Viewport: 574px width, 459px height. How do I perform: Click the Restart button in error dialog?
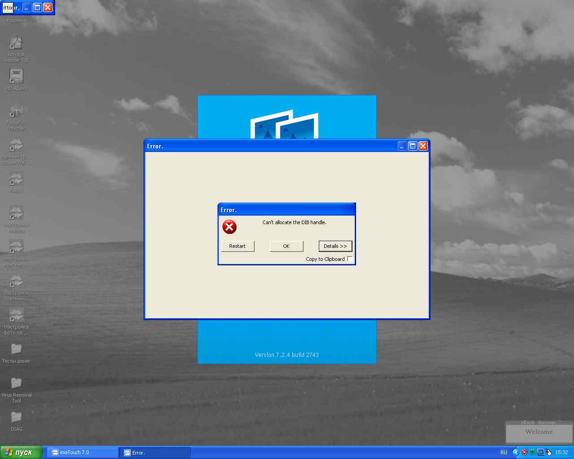click(x=238, y=246)
